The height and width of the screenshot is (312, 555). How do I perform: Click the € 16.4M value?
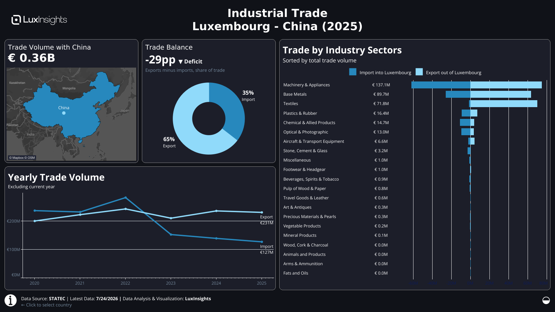381,113
